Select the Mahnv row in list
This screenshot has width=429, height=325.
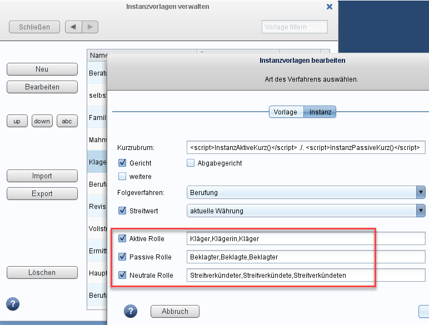click(97, 139)
